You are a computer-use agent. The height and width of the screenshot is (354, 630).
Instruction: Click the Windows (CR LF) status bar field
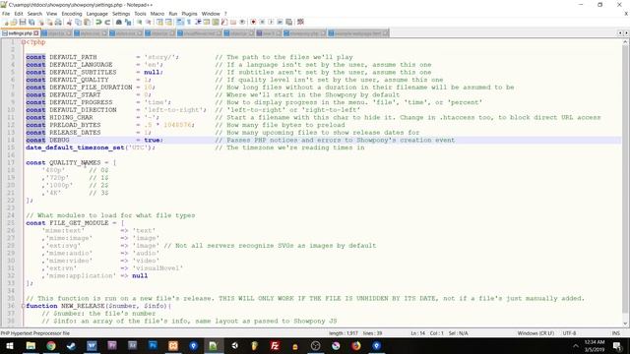(535, 333)
